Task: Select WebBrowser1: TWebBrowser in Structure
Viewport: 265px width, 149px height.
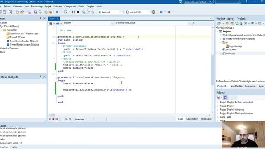Action: point(24,34)
